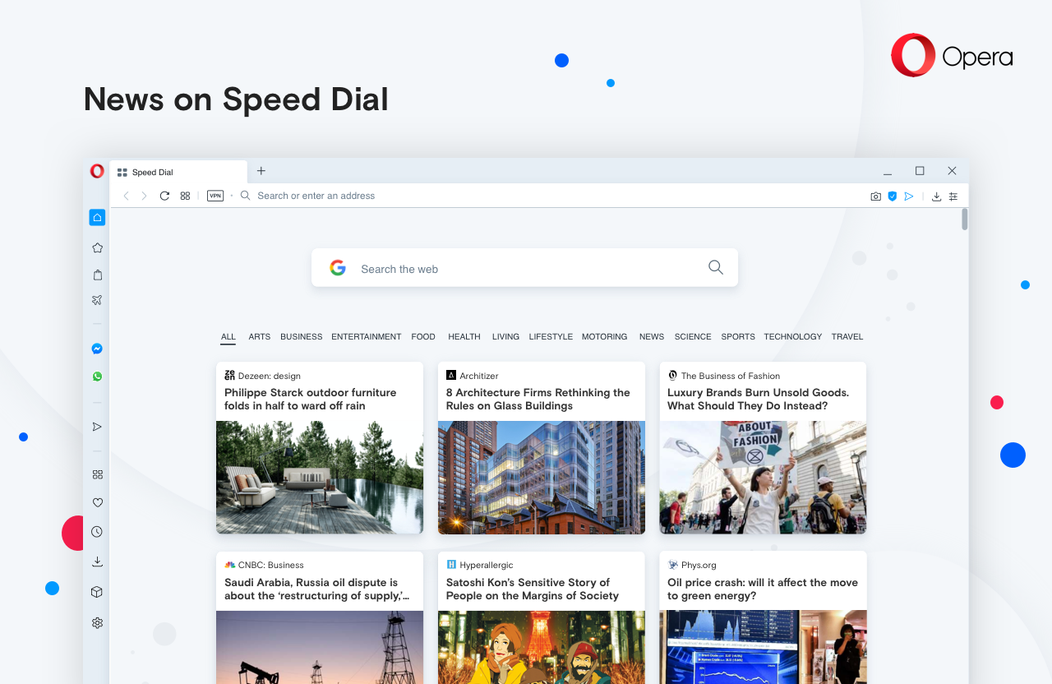Image resolution: width=1052 pixels, height=684 pixels.
Task: Open the Oil price crash article
Action: click(x=762, y=589)
